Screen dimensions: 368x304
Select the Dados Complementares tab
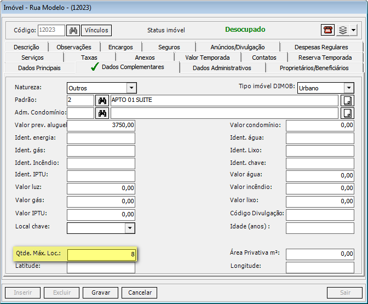click(128, 67)
